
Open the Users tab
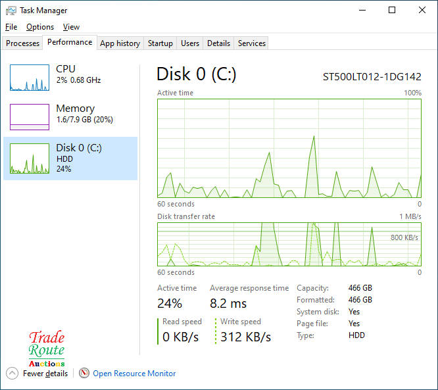click(x=190, y=43)
